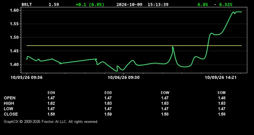Select the 1.59 current price value
254x135 pixels.
54,4
